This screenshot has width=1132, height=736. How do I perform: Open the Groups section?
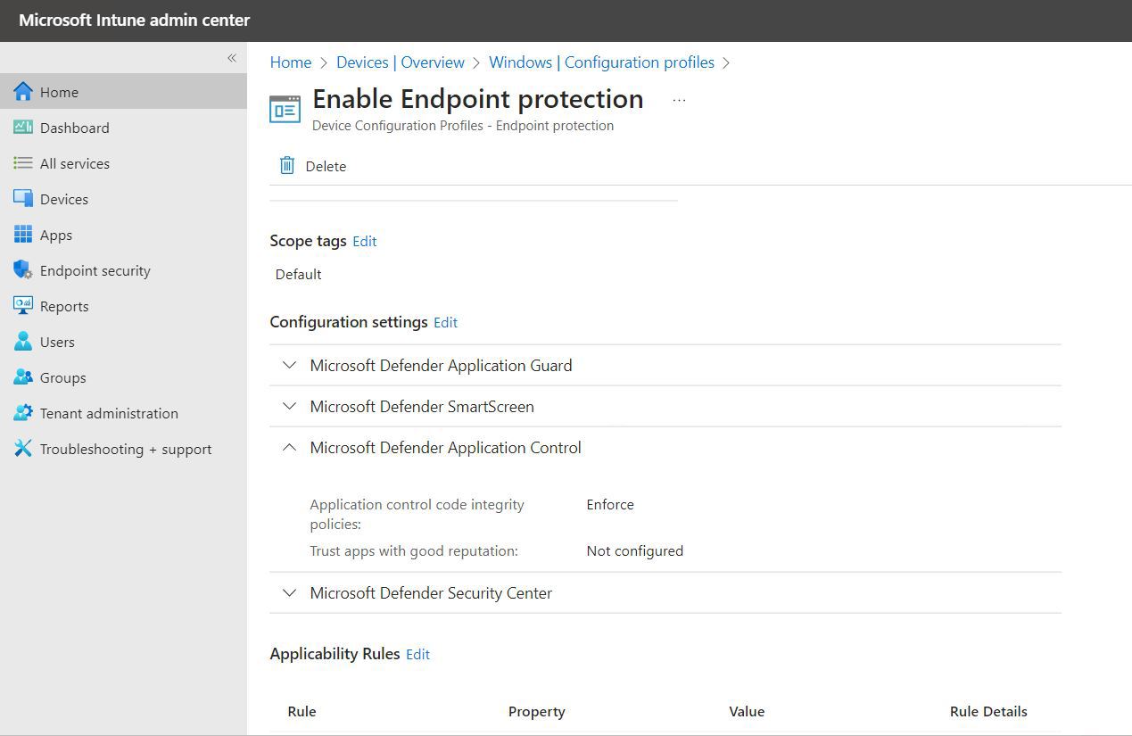(23, 377)
